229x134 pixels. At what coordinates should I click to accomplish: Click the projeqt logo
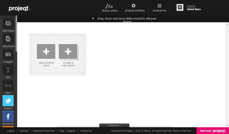point(20,9)
